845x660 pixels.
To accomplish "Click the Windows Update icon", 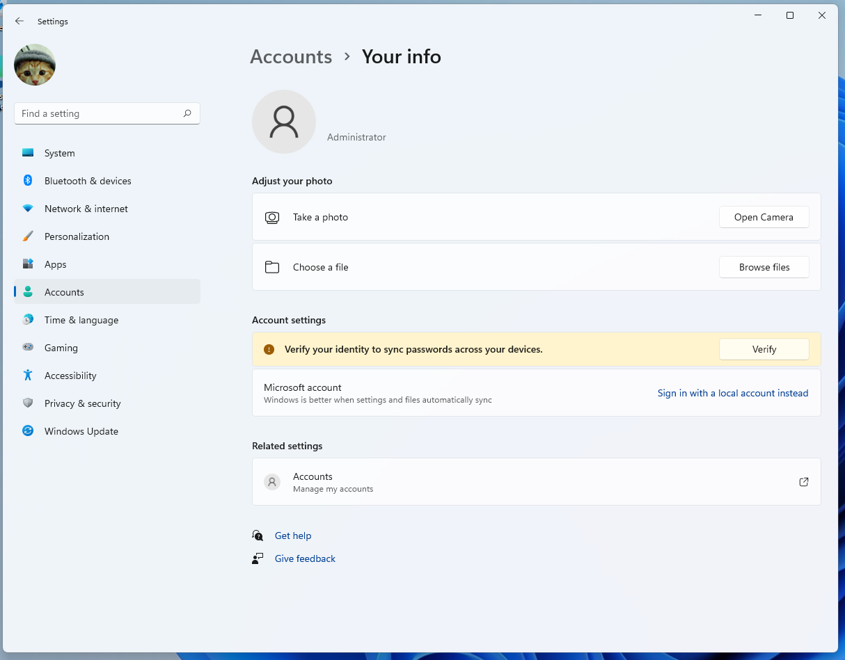I will tap(28, 430).
